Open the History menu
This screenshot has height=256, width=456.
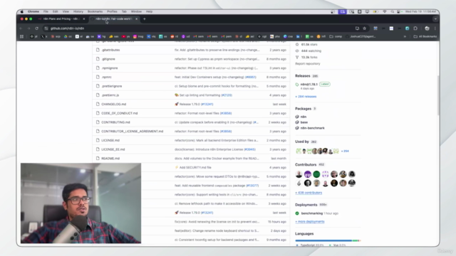[x=78, y=11]
